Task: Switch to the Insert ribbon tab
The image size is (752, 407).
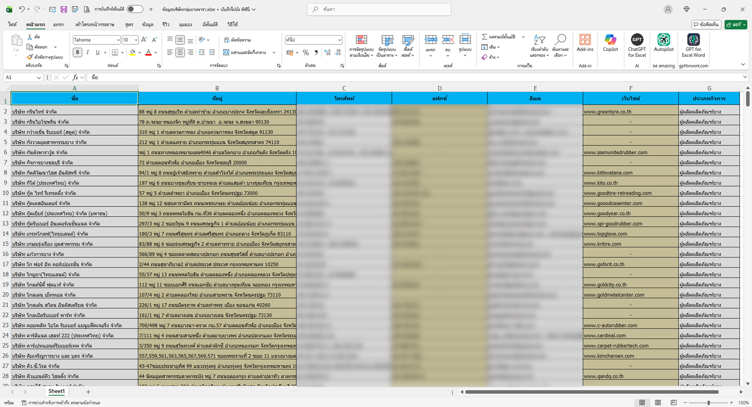Action: 58,25
